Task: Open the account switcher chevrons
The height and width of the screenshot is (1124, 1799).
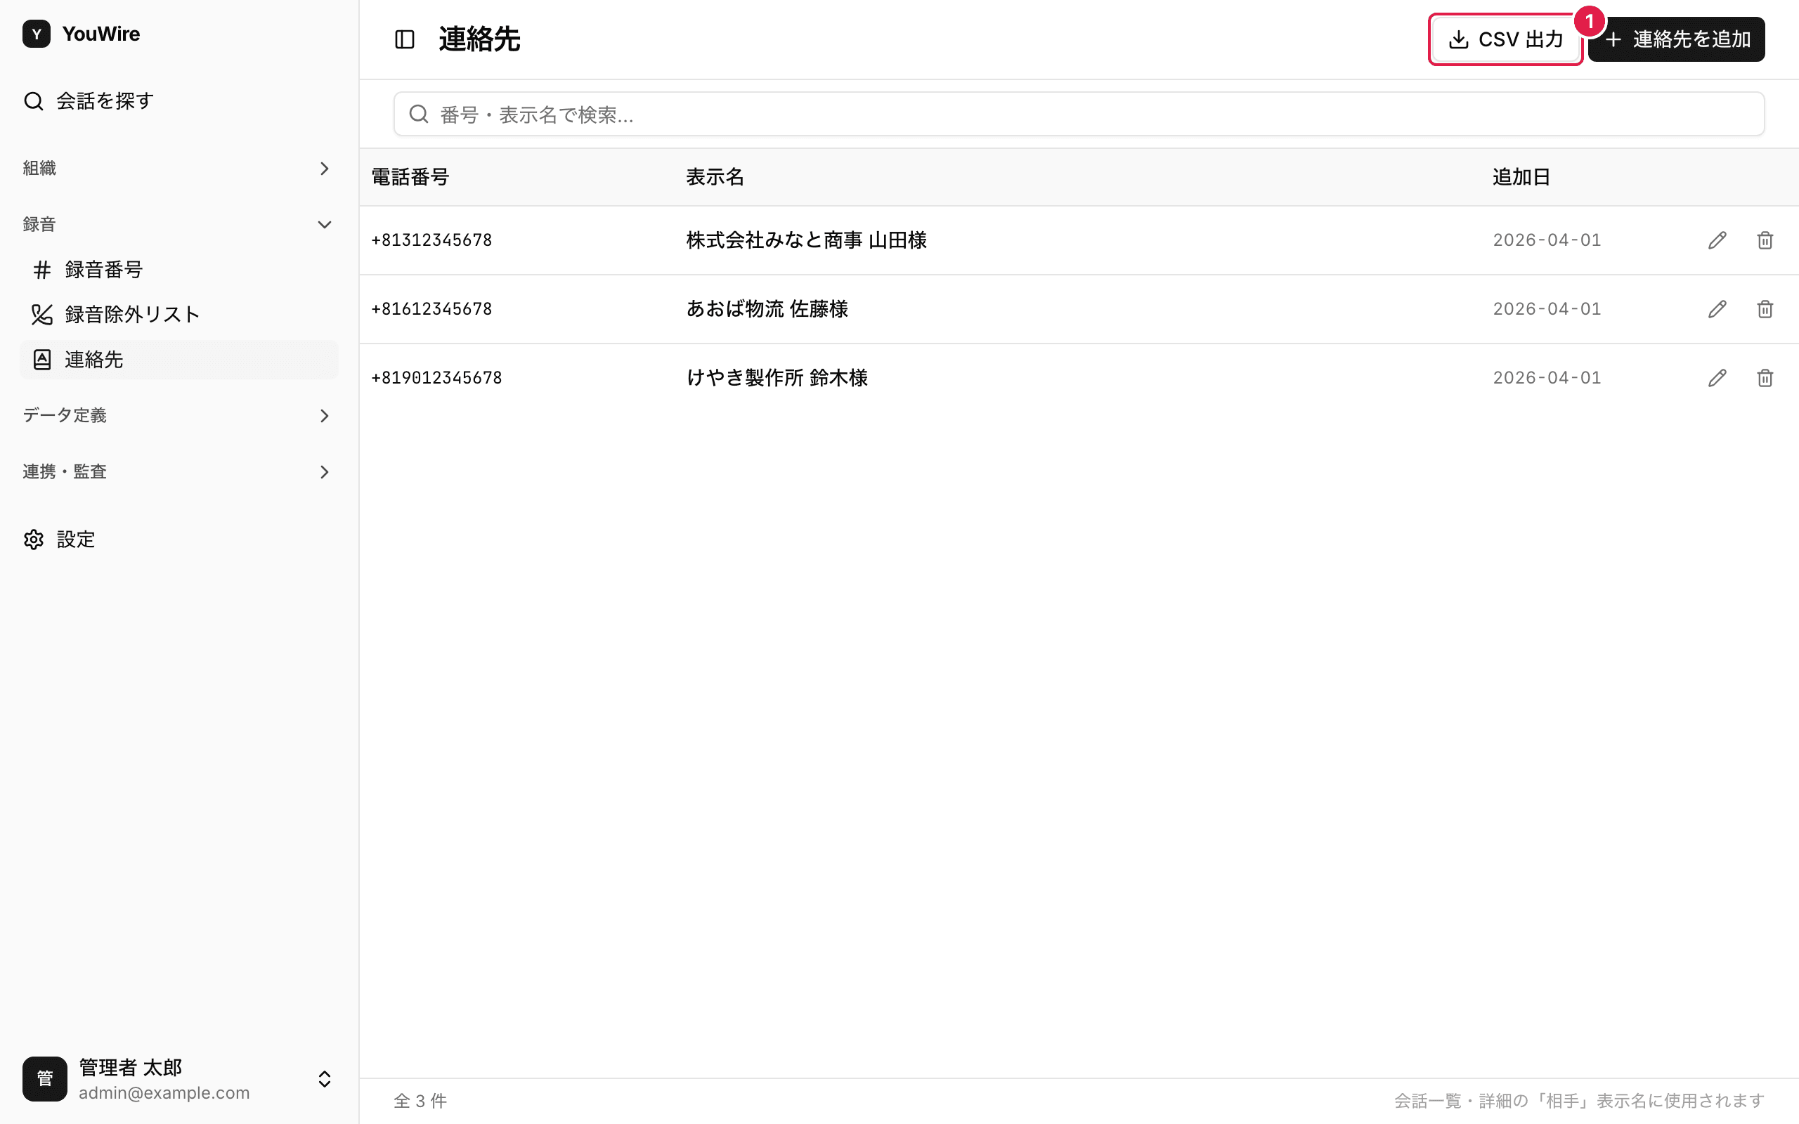Action: [324, 1078]
